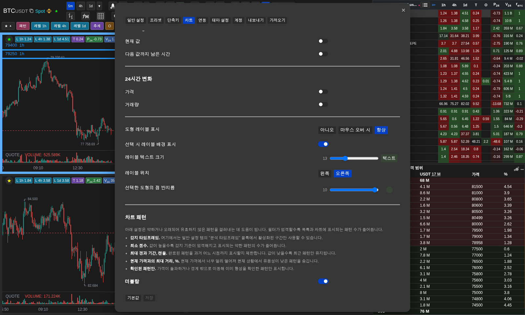The image size is (525, 315).
Task: Disable the 더블탑 pattern toggle
Action: pos(323,281)
